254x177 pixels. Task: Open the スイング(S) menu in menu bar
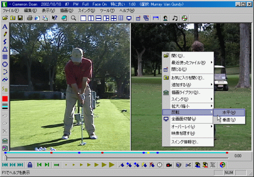[86, 11]
